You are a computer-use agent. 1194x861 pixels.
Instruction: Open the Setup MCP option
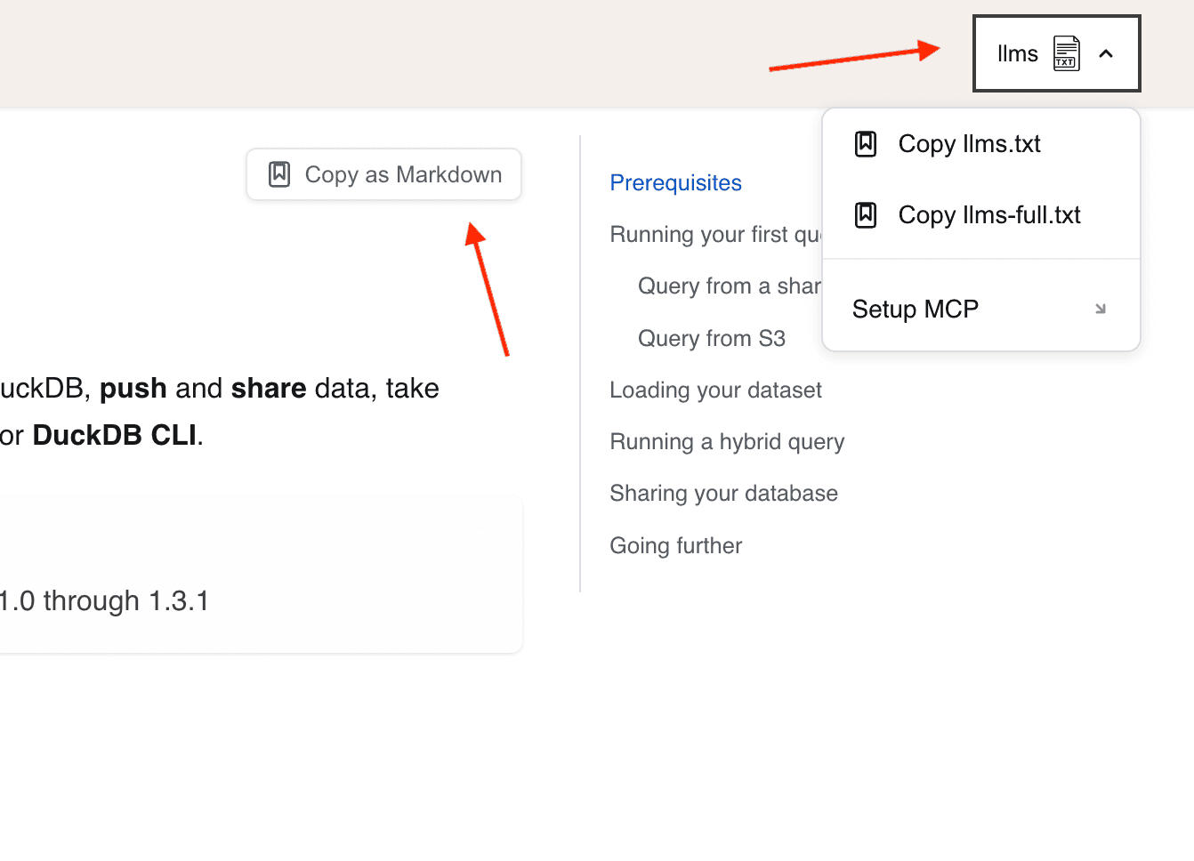tap(915, 309)
